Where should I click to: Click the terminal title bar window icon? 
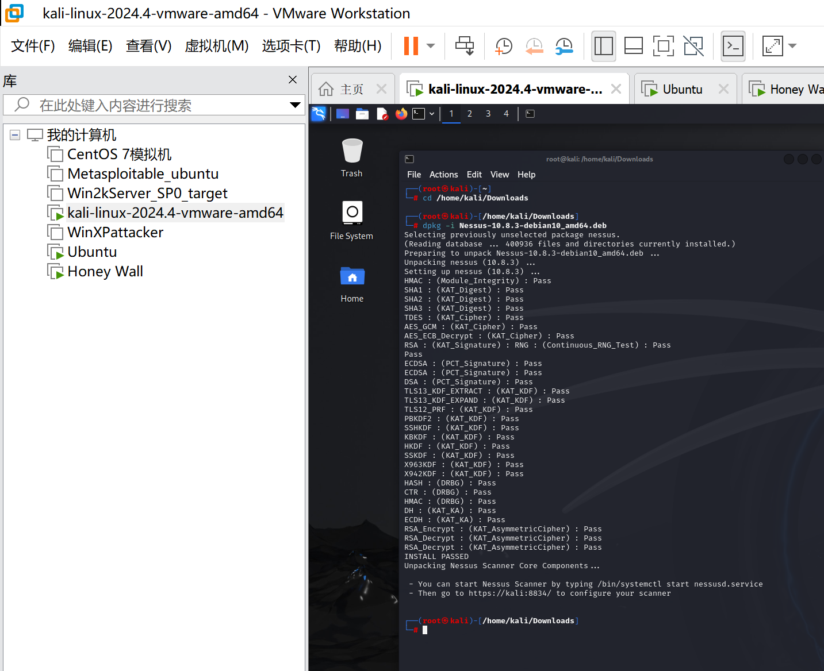click(x=409, y=159)
